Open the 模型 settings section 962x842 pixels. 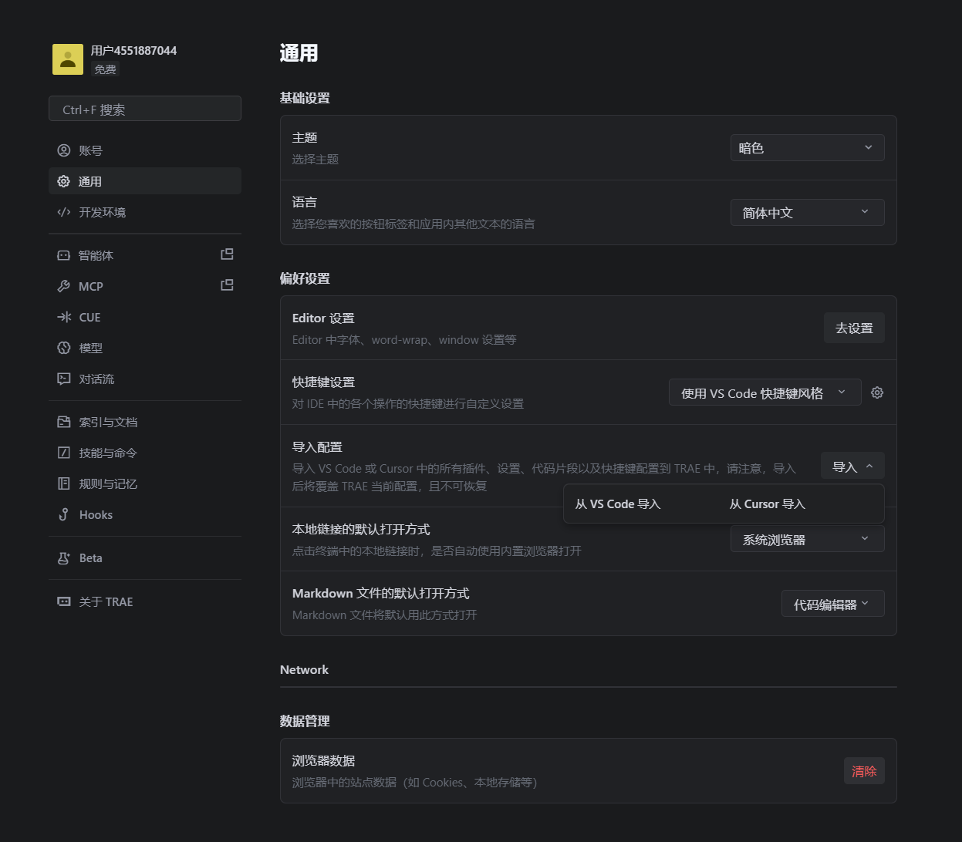coord(145,348)
